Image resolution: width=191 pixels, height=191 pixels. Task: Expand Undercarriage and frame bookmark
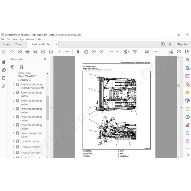14,133
